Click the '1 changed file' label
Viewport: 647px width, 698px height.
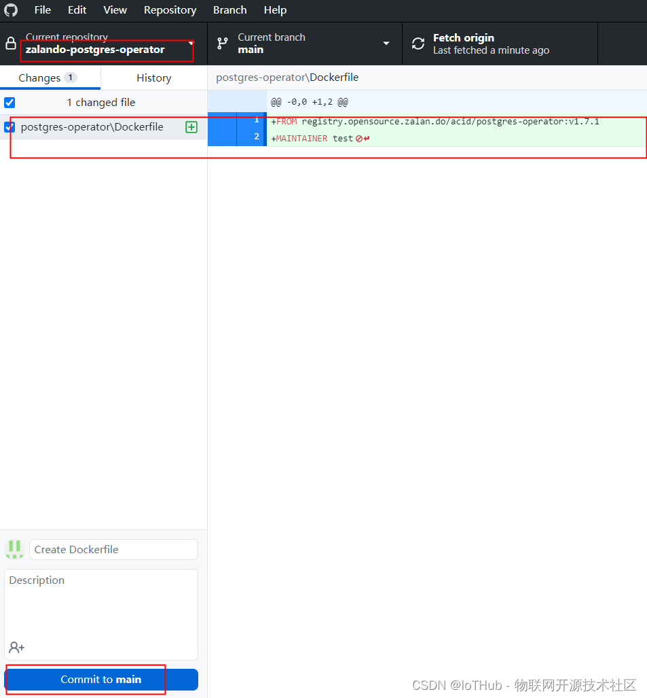(101, 103)
